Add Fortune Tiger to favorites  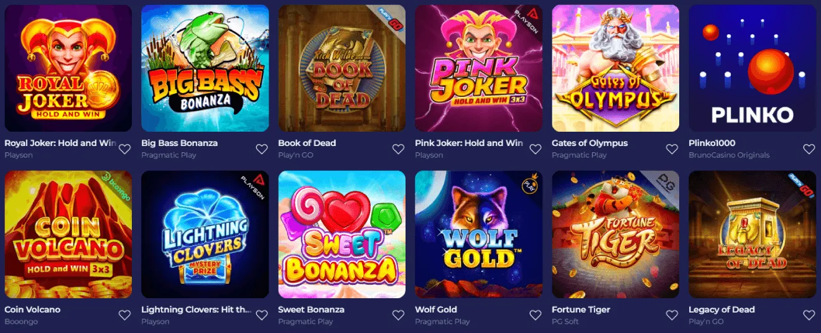point(672,316)
